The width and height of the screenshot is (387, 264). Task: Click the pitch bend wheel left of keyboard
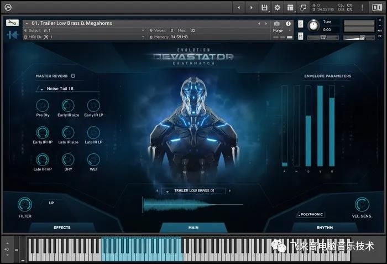pyautogui.click(x=16, y=250)
